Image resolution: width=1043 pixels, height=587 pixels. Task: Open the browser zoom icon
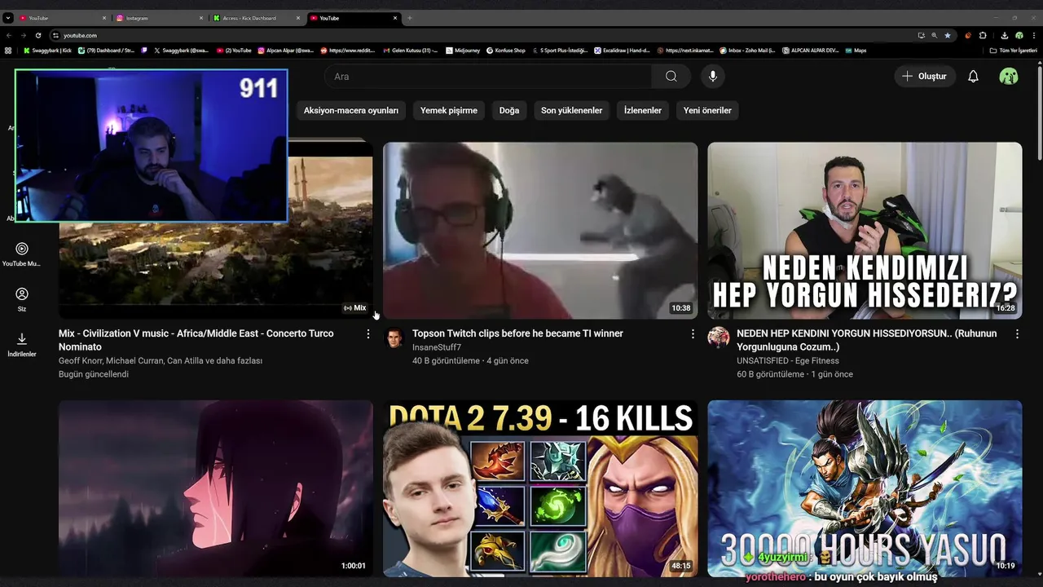click(x=934, y=35)
